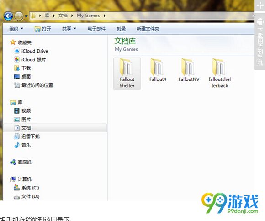This screenshot has height=221, width=265.
Task: Expand the arrow after 库 breadcrumb
Action: click(54, 16)
